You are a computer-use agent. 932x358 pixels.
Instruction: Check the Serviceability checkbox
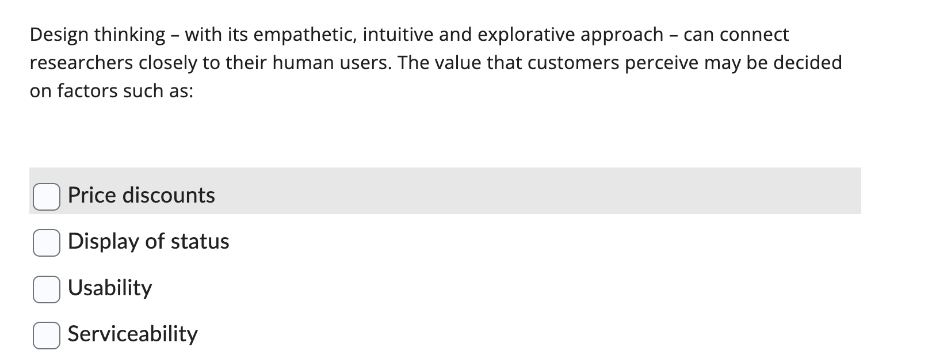pyautogui.click(x=47, y=334)
